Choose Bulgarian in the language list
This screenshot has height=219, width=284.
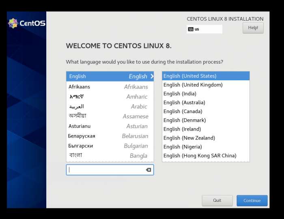click(x=110, y=146)
